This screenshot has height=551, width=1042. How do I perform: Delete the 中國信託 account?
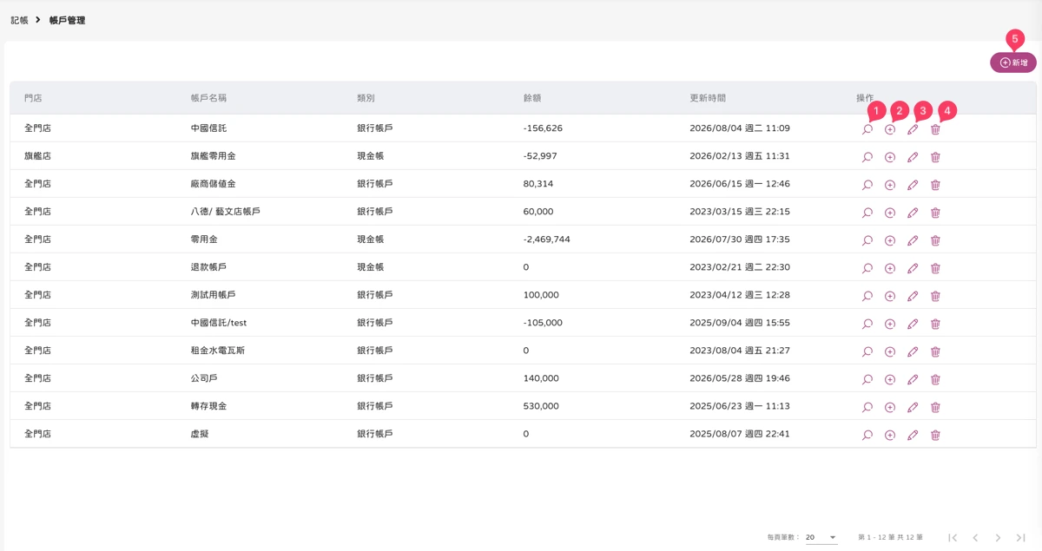pos(935,129)
